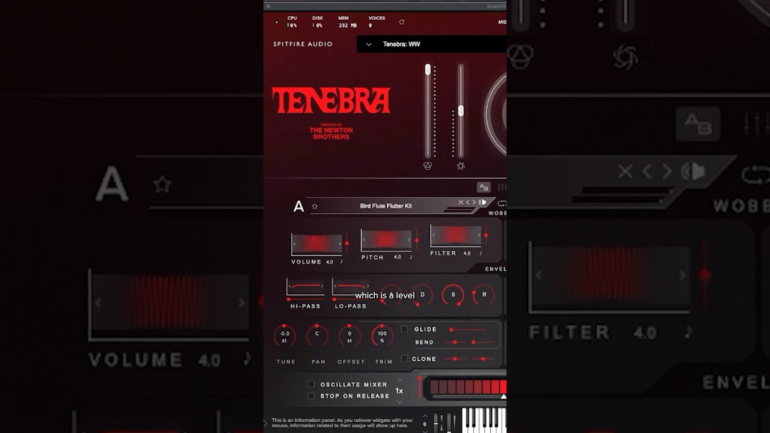Screen dimensions: 770x433
Task: Select next VOLUME wobble shape
Action: pyautogui.click(x=339, y=244)
